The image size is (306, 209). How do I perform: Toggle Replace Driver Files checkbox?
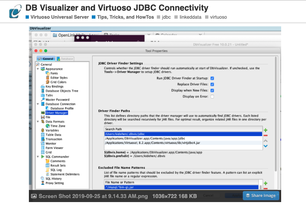coord(212,85)
